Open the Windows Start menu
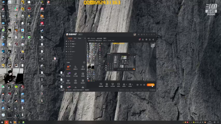The width and height of the screenshot is (221, 124). pyautogui.click(x=2, y=122)
